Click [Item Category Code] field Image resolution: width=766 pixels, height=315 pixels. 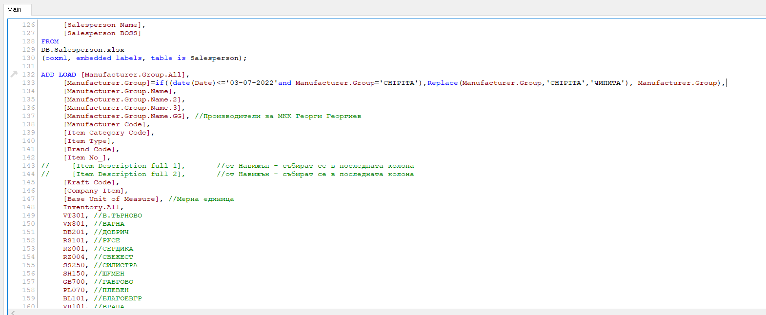coord(107,133)
